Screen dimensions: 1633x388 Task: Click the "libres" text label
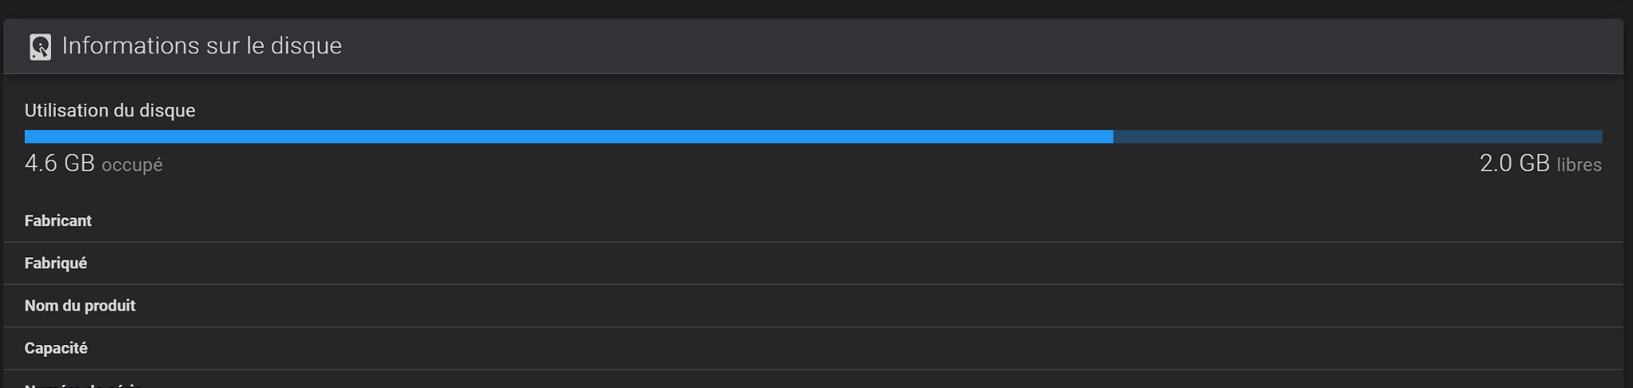point(1579,165)
